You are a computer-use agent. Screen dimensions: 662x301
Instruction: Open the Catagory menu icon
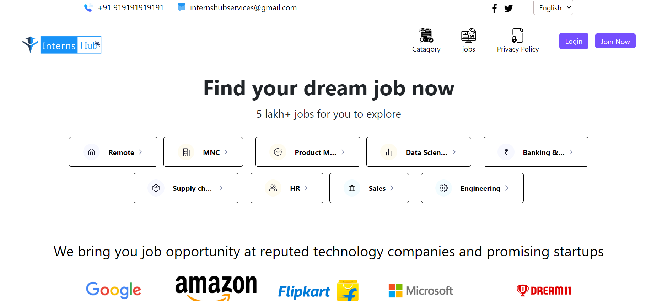tap(426, 36)
